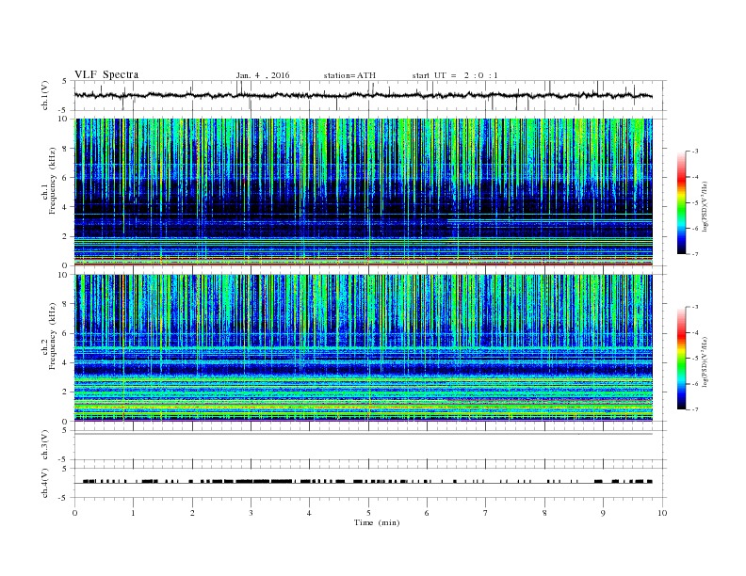Click the ch.2 colorbar "log(PSD)(V²/Hz)" label
746x576 pixels.
click(705, 362)
